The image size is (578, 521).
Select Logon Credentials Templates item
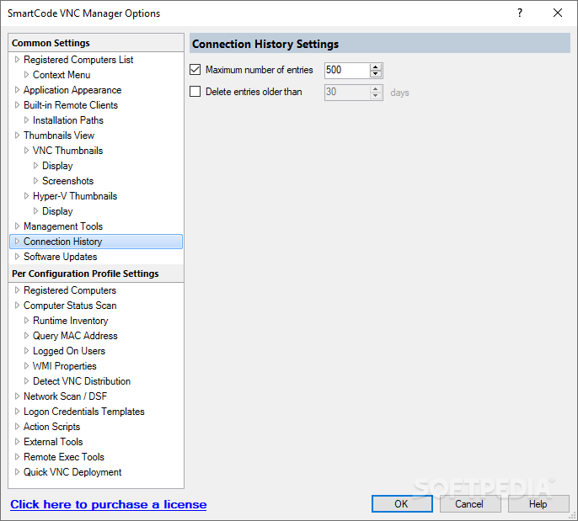click(x=83, y=412)
